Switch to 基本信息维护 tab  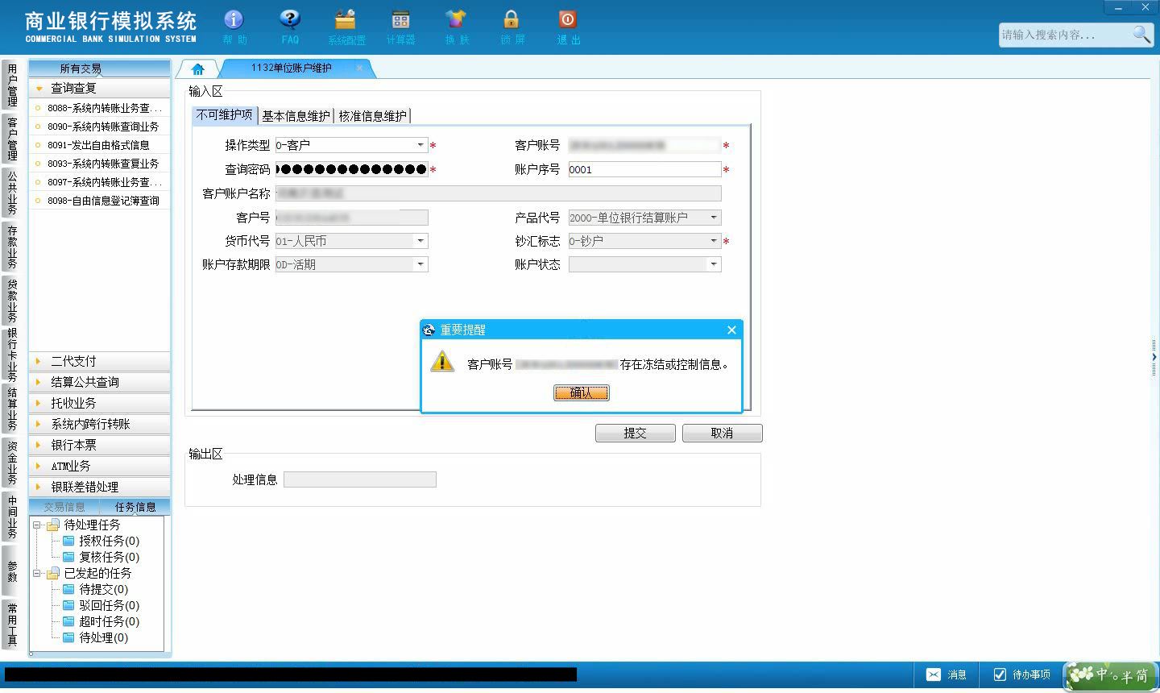296,116
